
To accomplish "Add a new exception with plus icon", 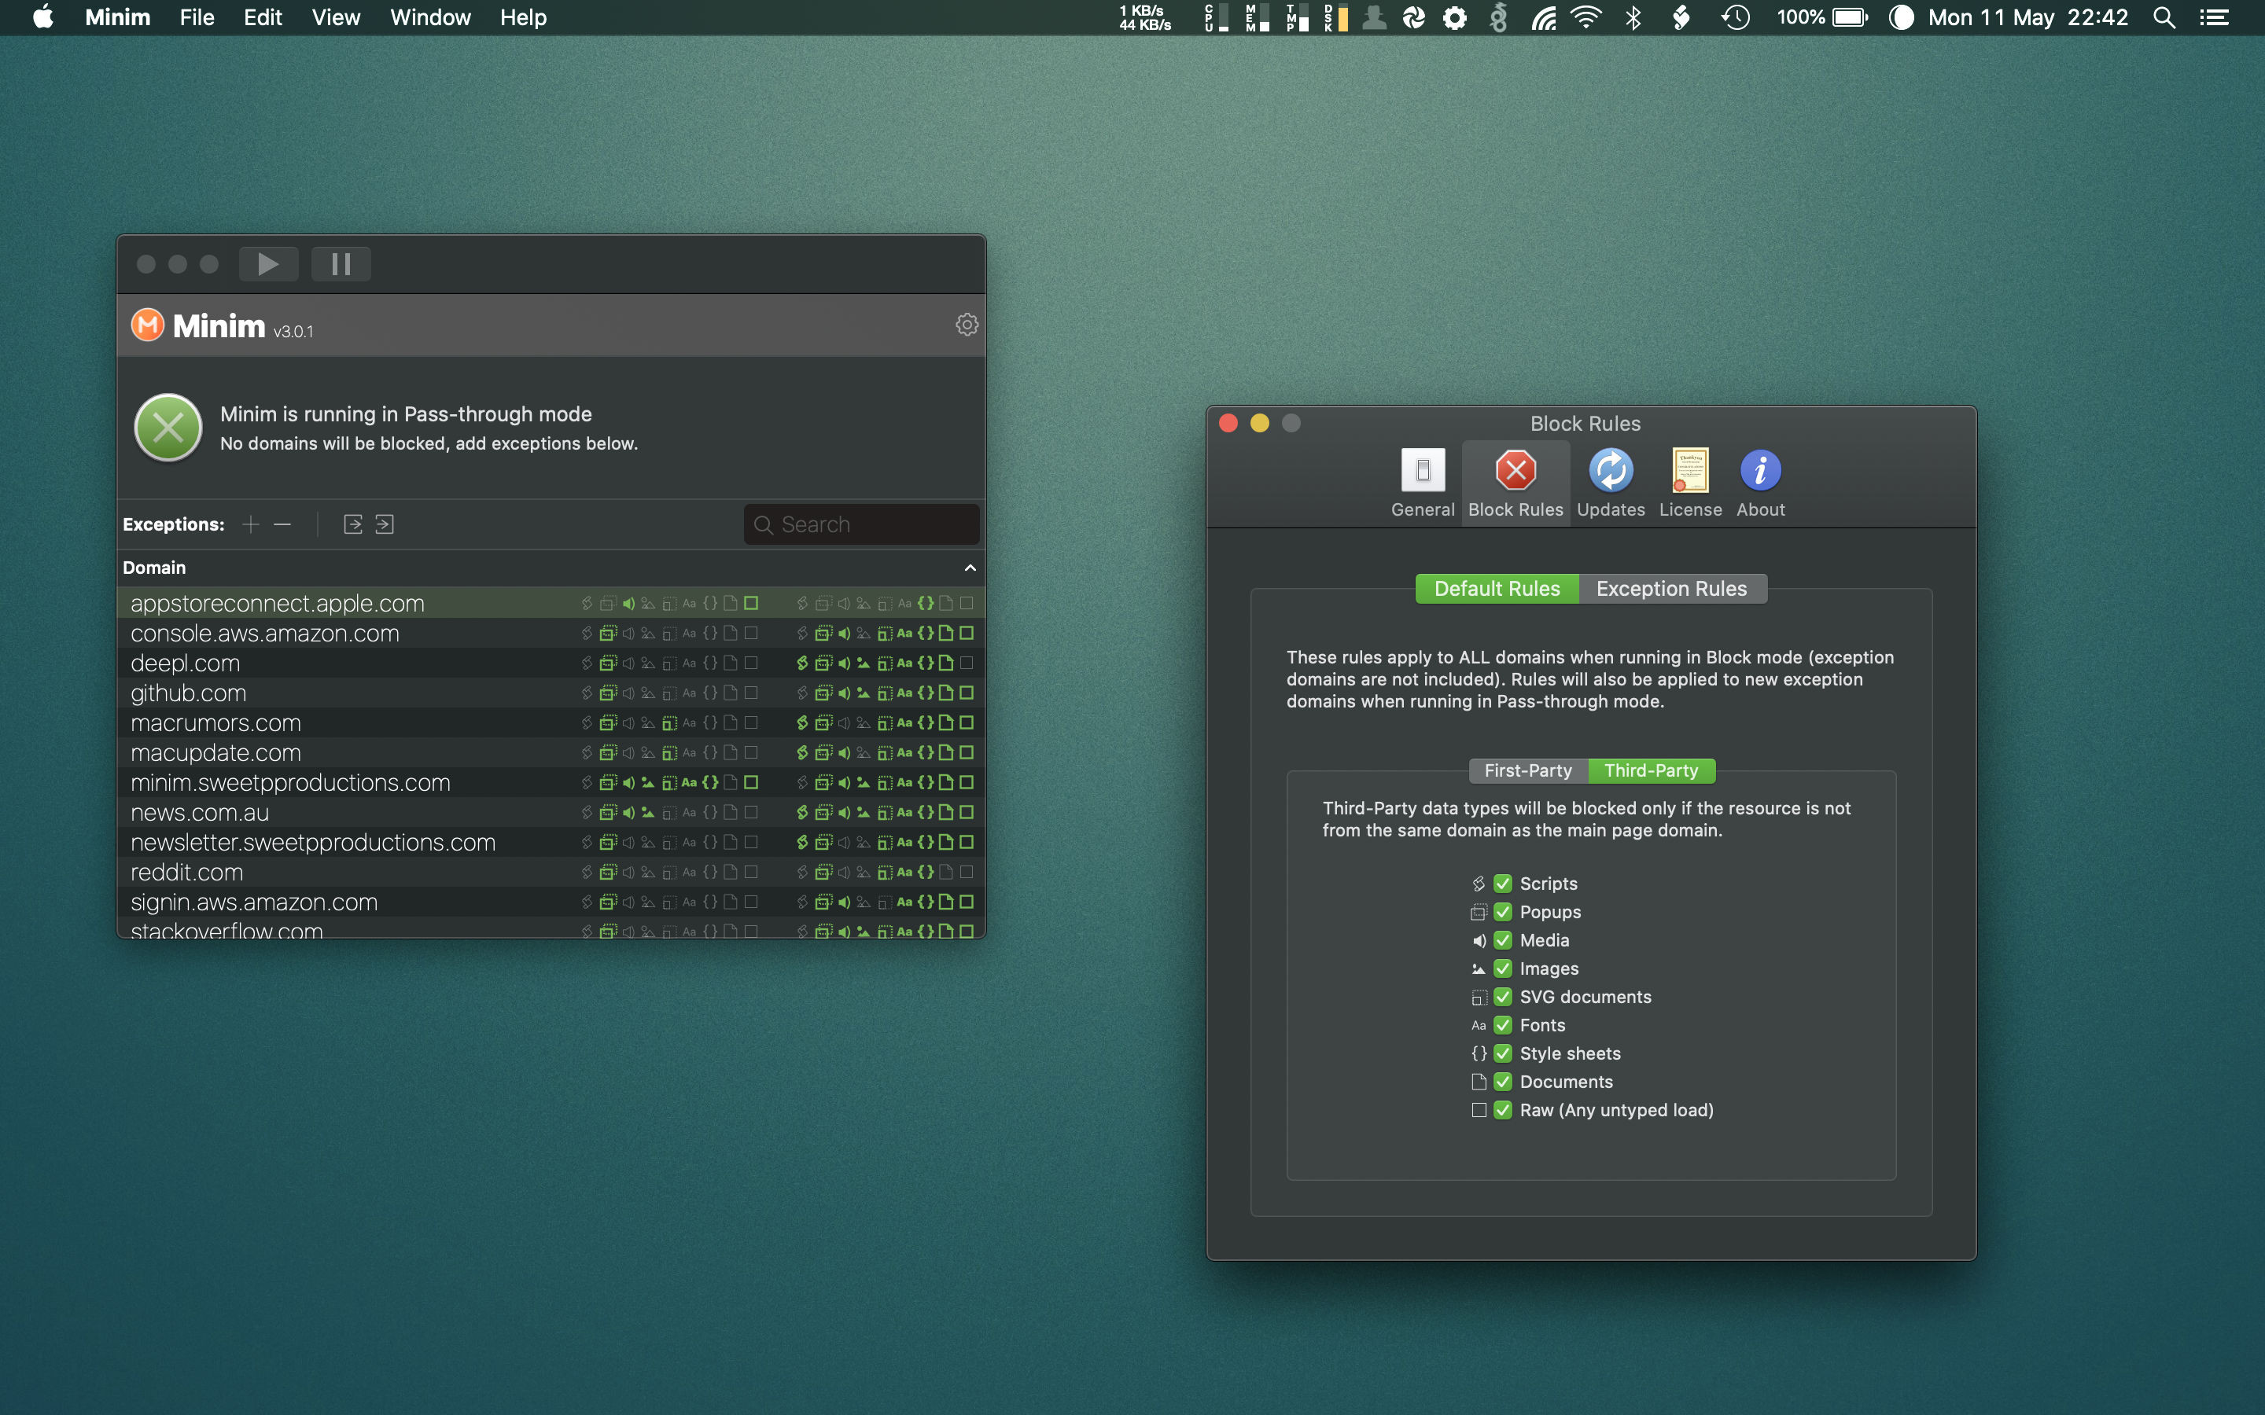I will 250,524.
